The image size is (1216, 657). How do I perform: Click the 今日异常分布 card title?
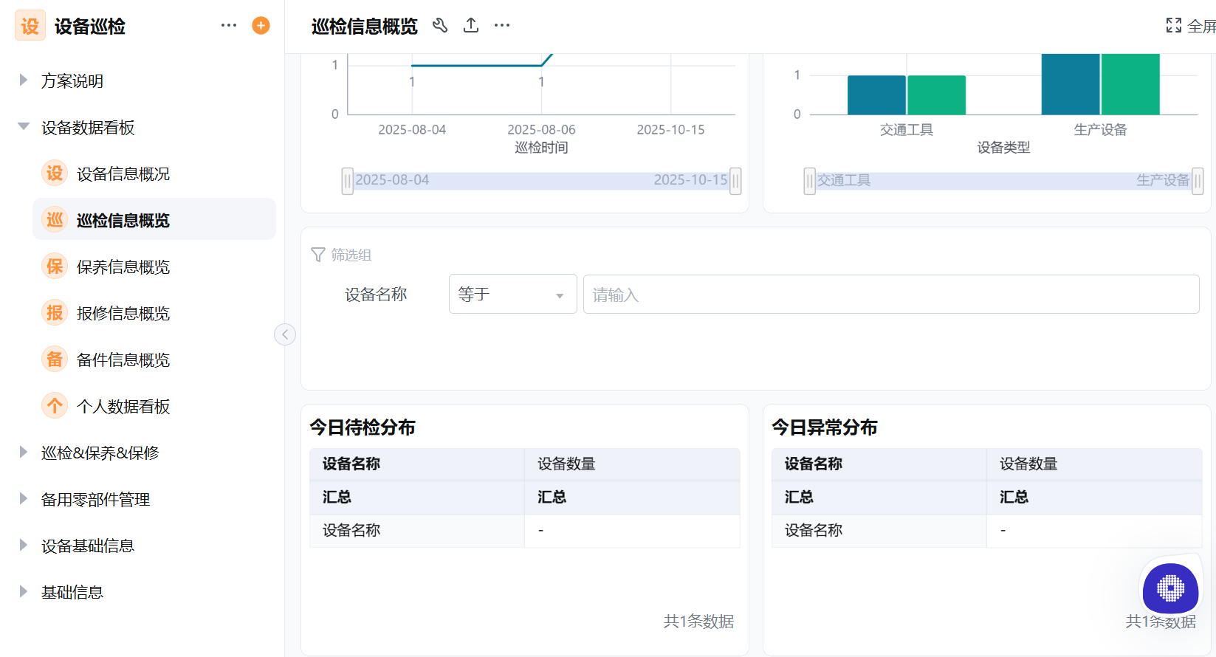point(825,427)
